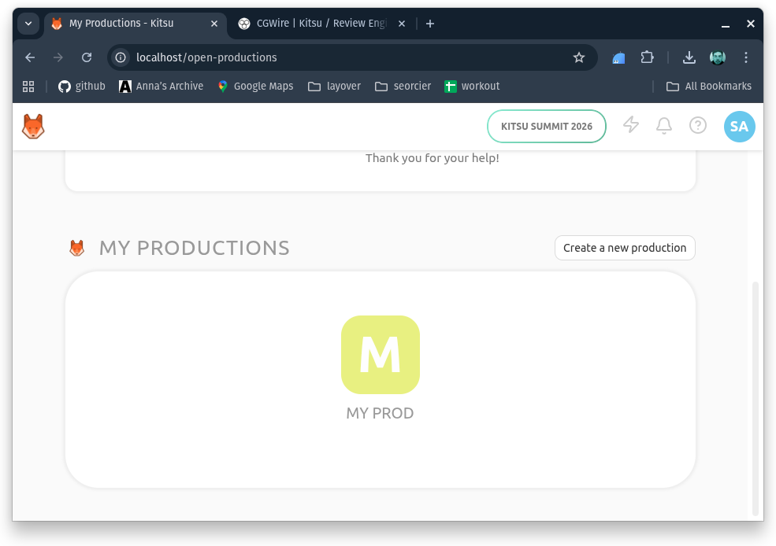Click the address bar showing localhost/open-productions
The image size is (776, 546).
point(339,57)
